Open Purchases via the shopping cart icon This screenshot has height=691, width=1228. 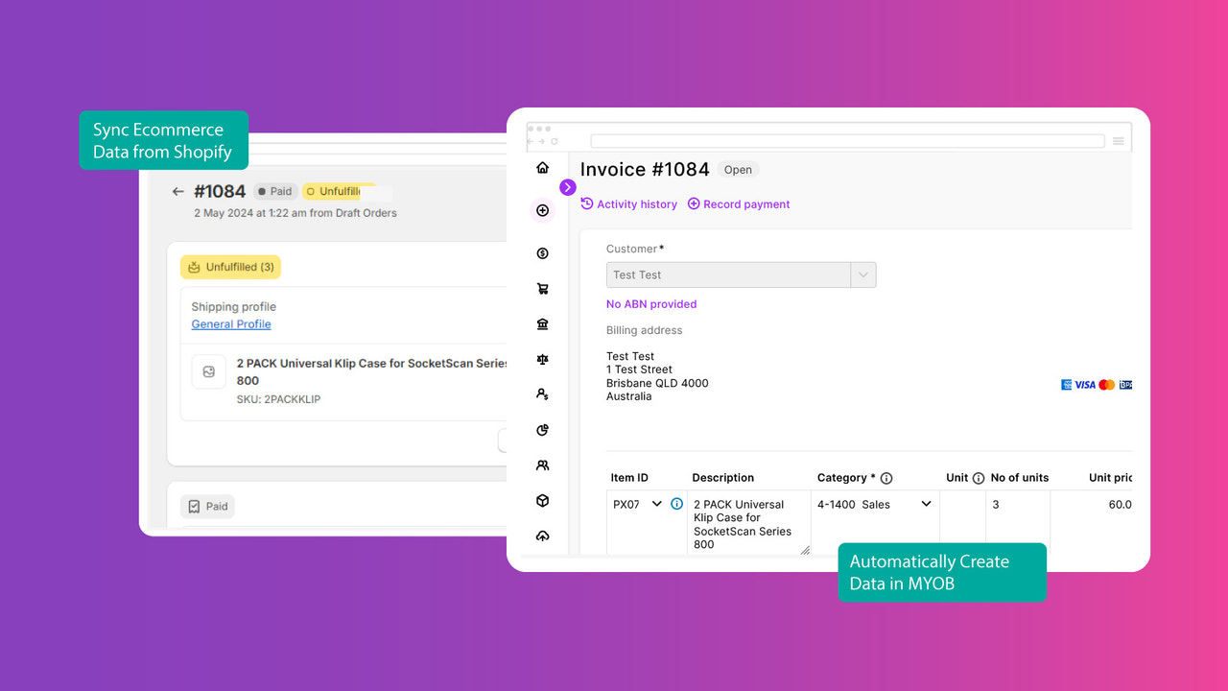[x=542, y=288]
